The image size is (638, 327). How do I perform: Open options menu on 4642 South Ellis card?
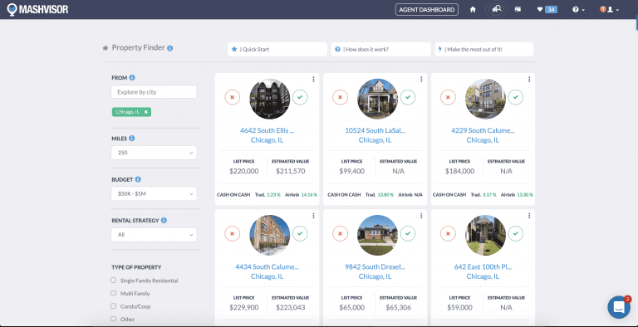[x=313, y=80]
